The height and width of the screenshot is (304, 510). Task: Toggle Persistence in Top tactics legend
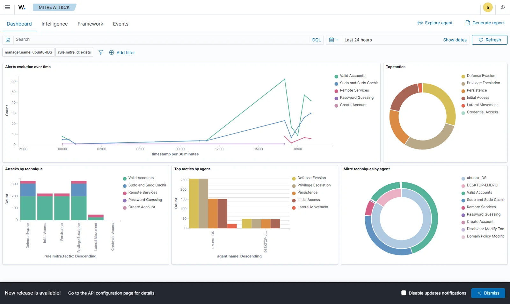(474, 90)
